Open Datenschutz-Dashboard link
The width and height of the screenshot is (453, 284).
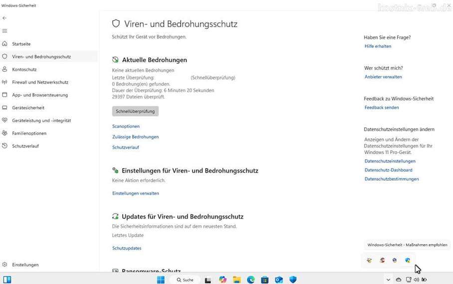pos(388,170)
